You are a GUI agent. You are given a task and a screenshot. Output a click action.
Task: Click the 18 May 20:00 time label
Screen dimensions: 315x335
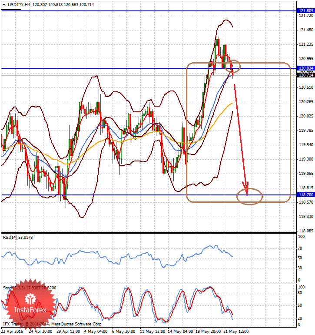208,332
